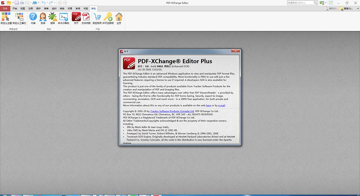Click the 文件关联 file associations icon
Screen dimensions: 360x196
click(x=86, y=18)
